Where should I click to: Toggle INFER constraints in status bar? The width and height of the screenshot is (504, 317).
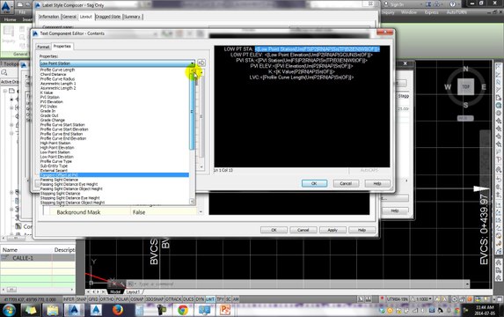pyautogui.click(x=69, y=299)
